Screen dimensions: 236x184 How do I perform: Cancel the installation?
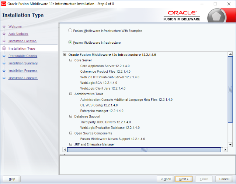(224, 179)
